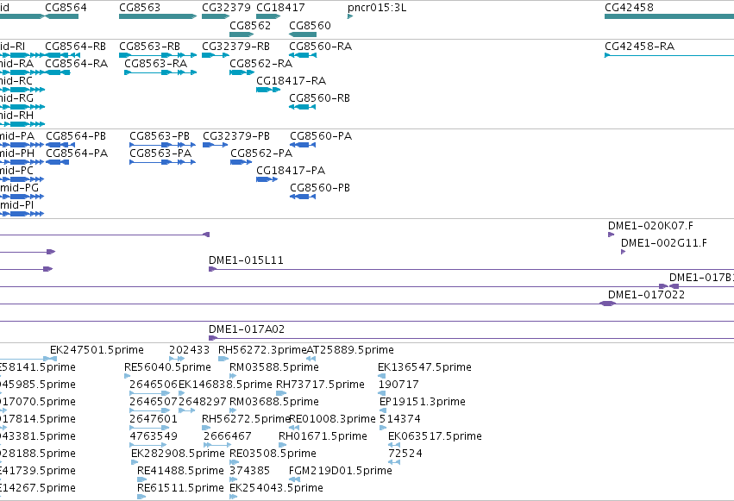Click EST RM03688.5prime
734x501 pixels.
pyautogui.click(x=233, y=410)
